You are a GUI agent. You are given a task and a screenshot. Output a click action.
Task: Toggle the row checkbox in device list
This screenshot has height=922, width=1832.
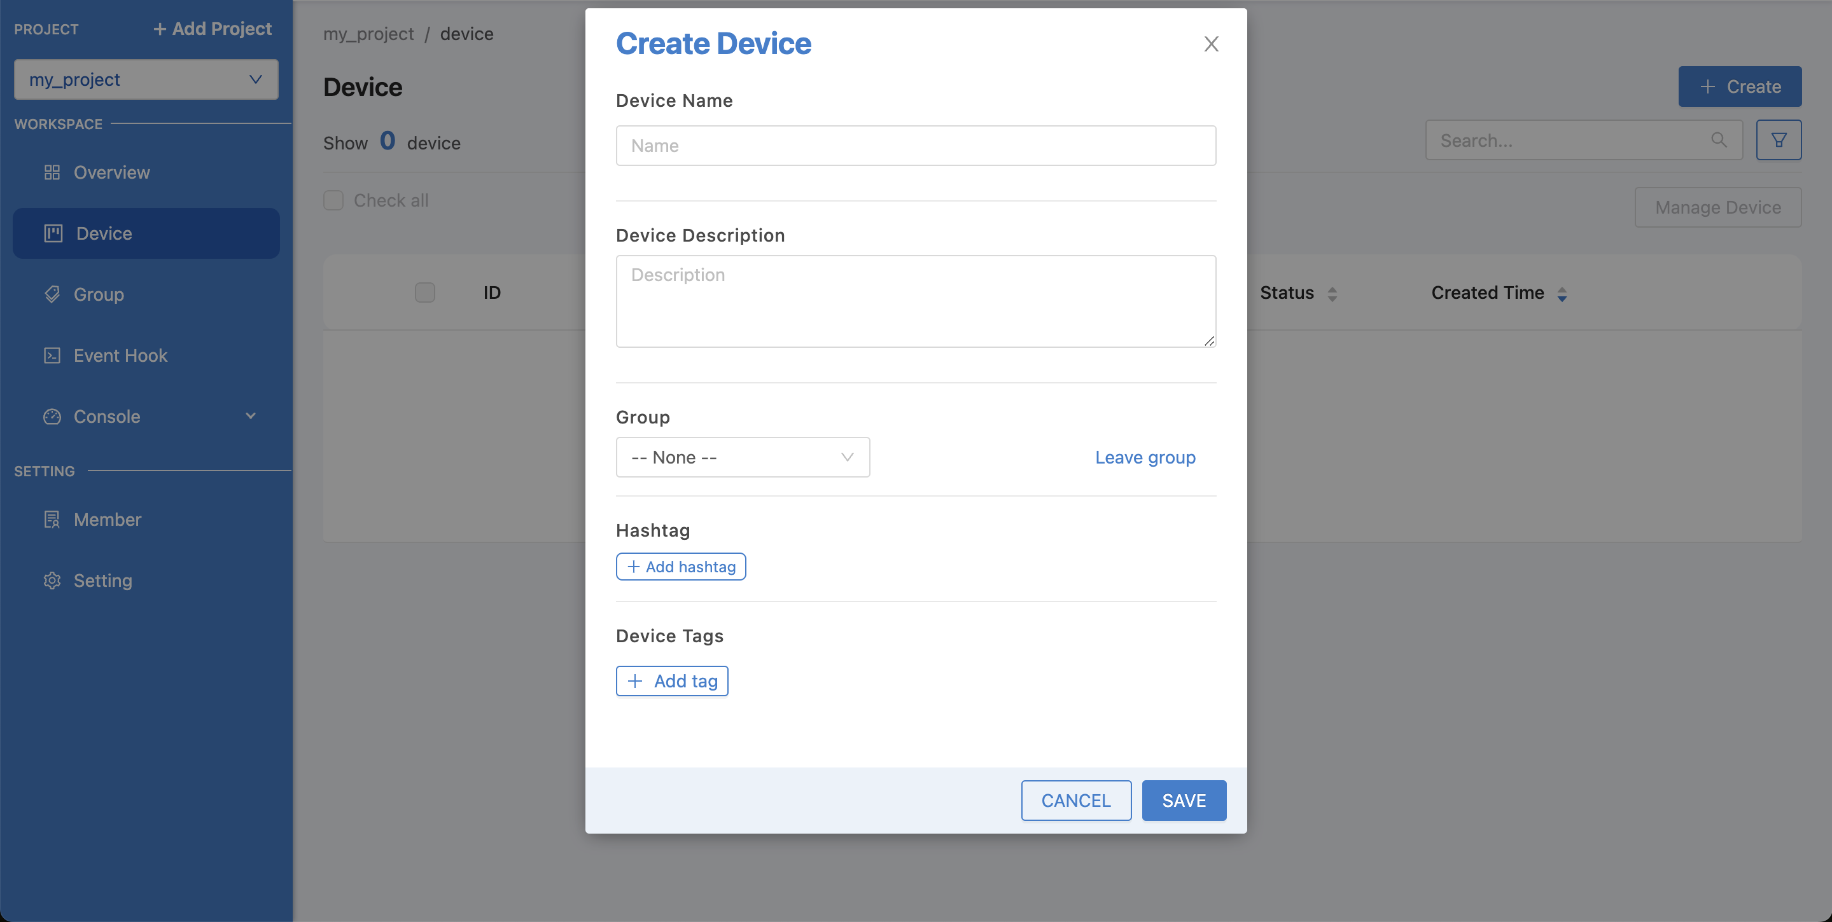point(425,293)
